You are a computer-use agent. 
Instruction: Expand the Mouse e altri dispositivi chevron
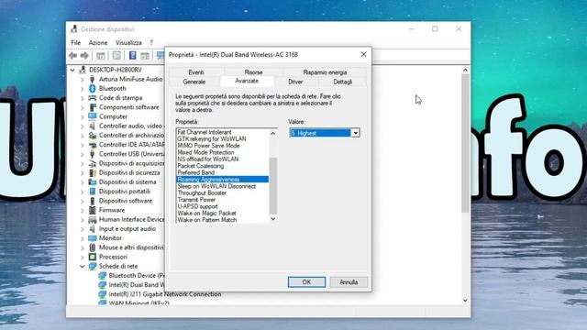[82, 247]
